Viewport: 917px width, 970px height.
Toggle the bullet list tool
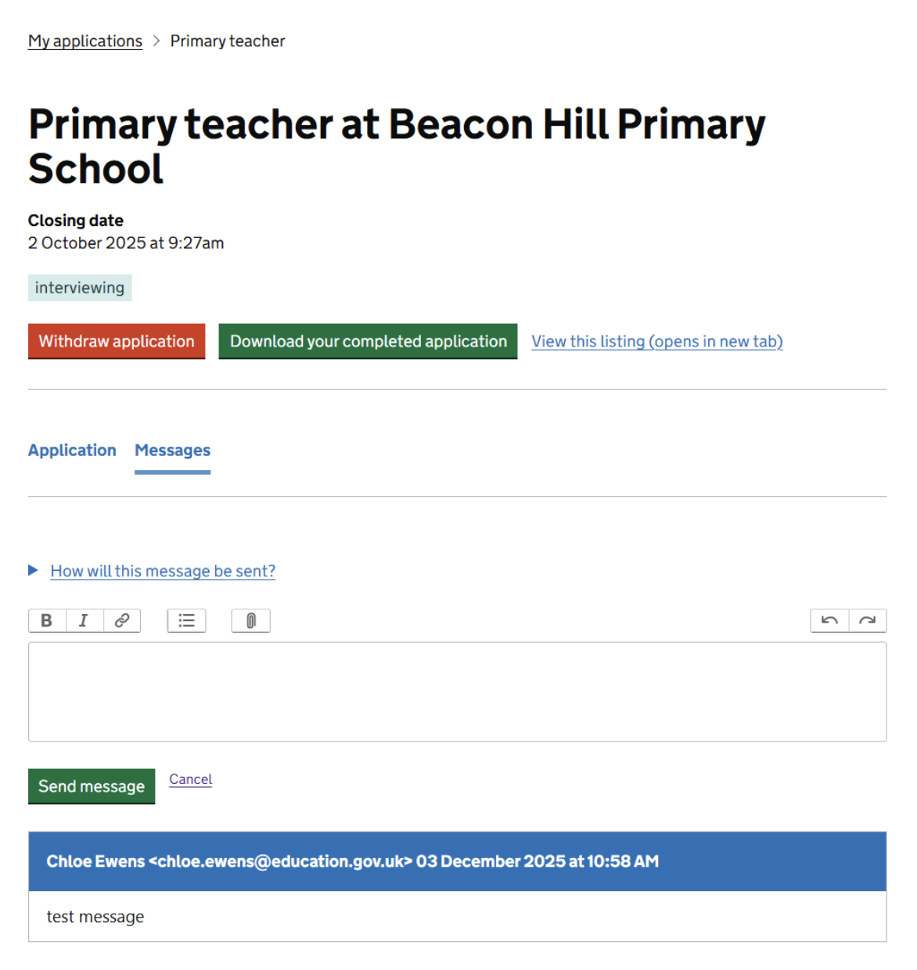point(186,620)
